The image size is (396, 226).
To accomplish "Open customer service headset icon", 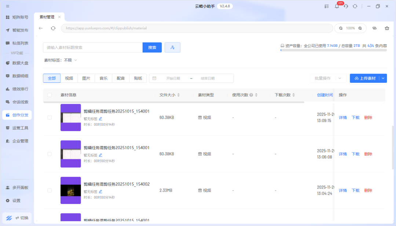I will [x=346, y=6].
